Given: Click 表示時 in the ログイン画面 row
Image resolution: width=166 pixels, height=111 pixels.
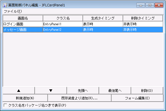Looking at the screenshot, I should [x=103, y=24].
